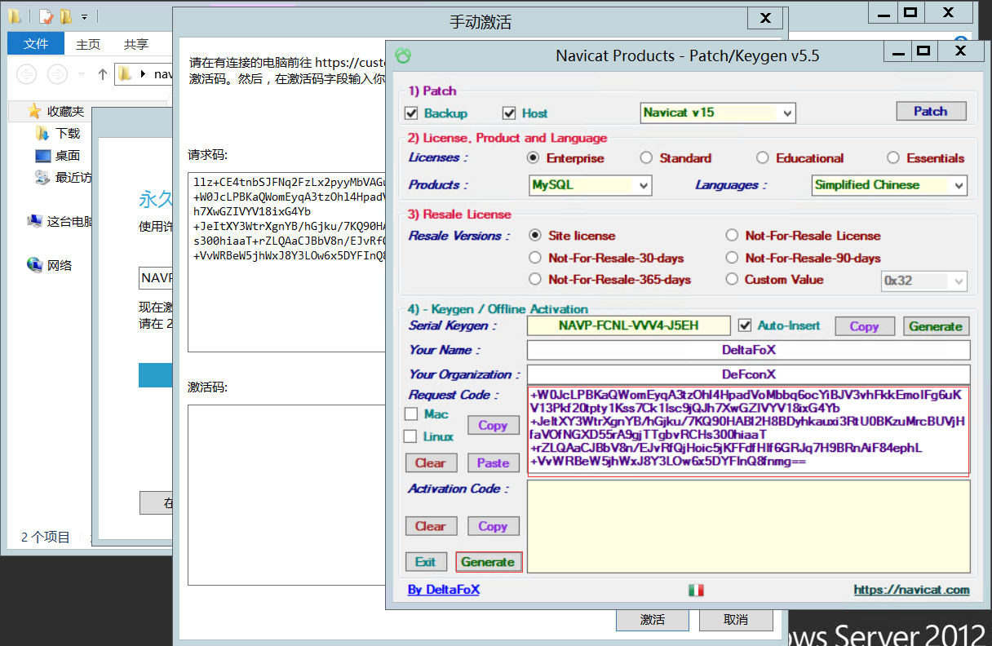992x646 pixels.
Task: Click the request code box in manual activation dialog
Action: tap(286, 262)
